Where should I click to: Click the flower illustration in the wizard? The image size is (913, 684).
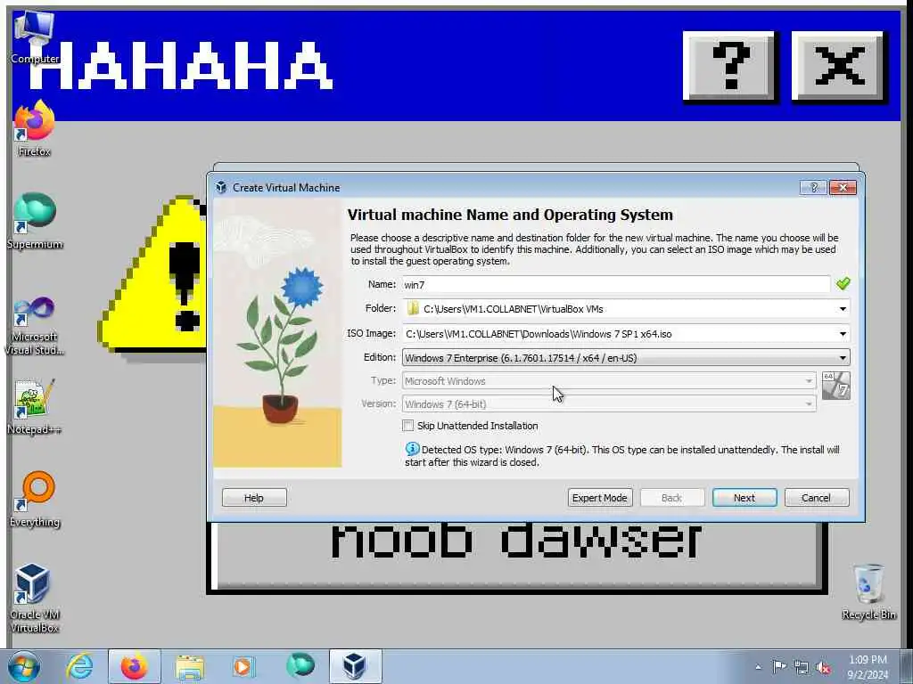278,333
